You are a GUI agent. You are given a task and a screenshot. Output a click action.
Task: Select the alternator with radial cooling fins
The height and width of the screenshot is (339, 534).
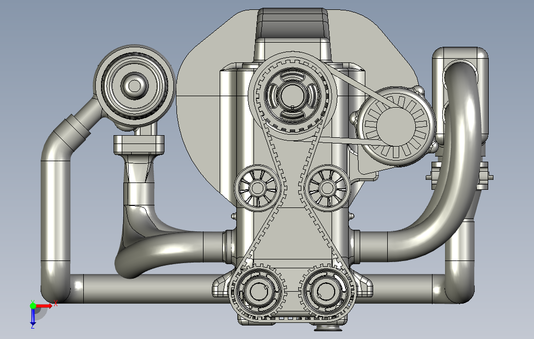(396, 126)
